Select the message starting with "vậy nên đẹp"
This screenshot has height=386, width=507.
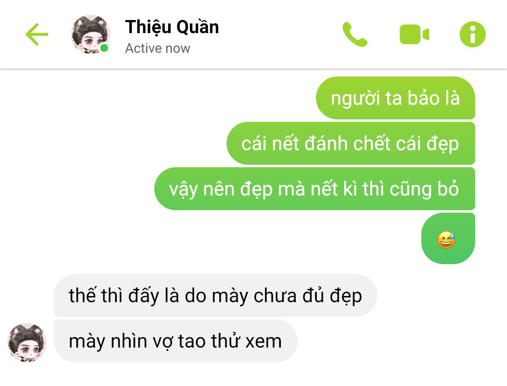315,189
